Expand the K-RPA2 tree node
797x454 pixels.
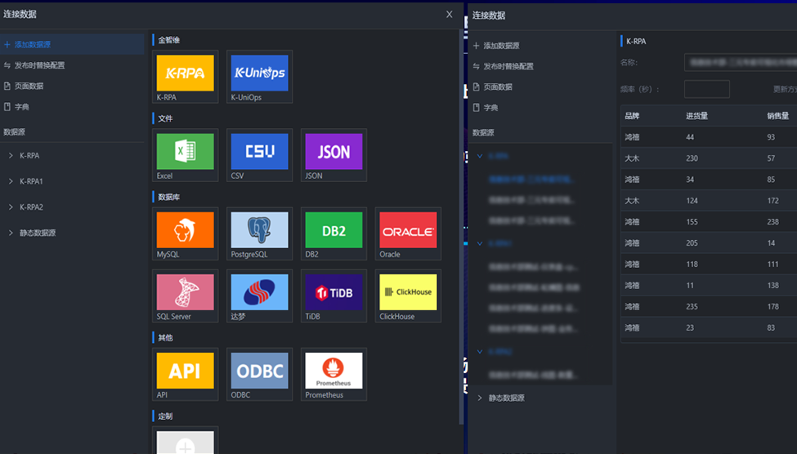[x=11, y=207]
